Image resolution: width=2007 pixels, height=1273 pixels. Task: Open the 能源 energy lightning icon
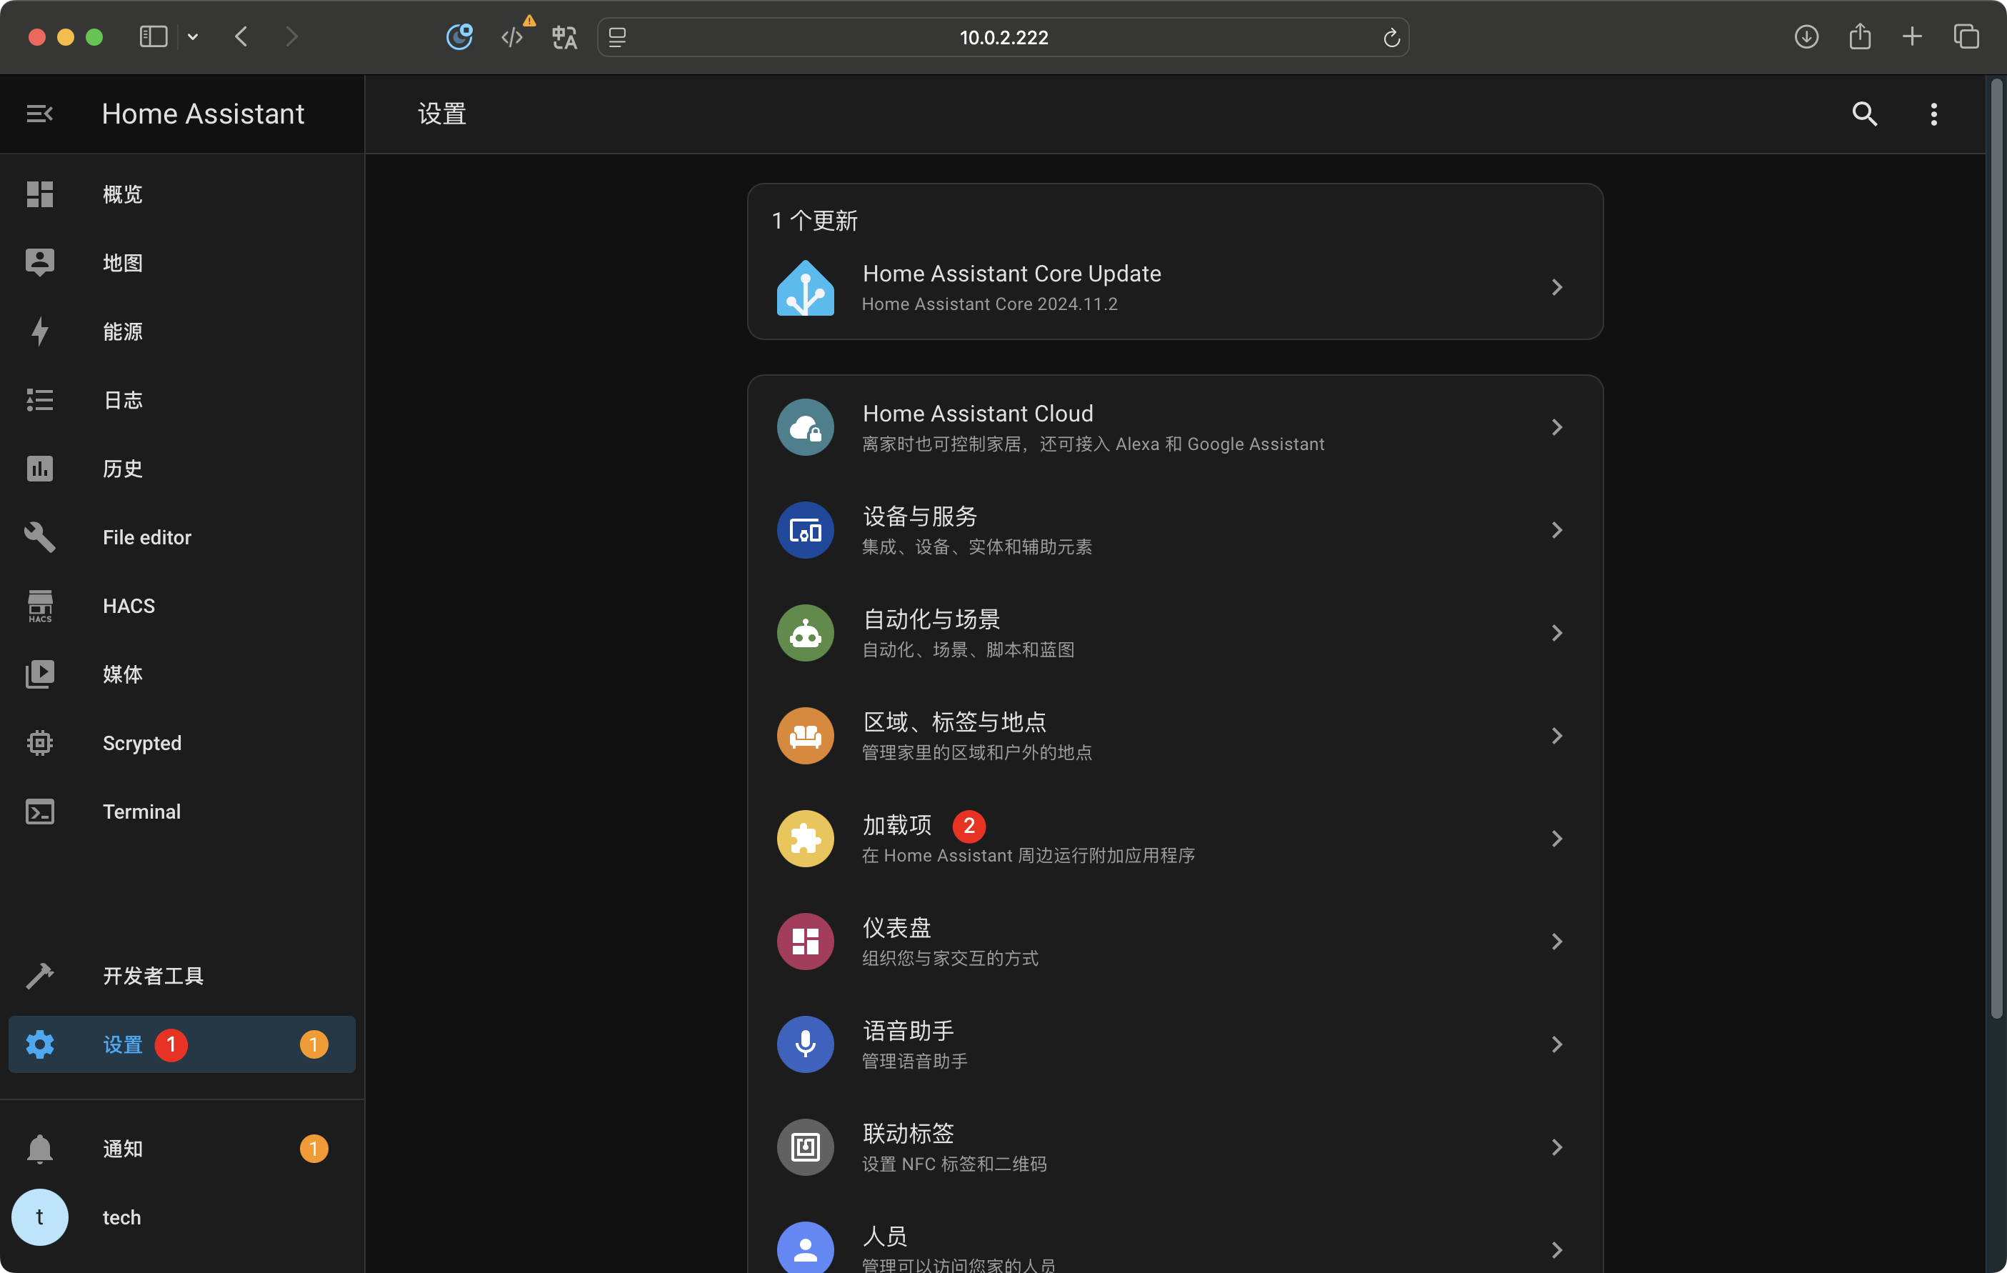[x=39, y=331]
